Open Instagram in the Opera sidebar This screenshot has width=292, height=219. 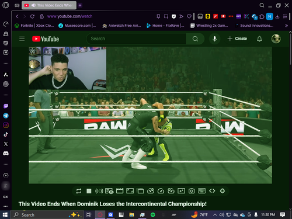pyautogui.click(x=6, y=125)
